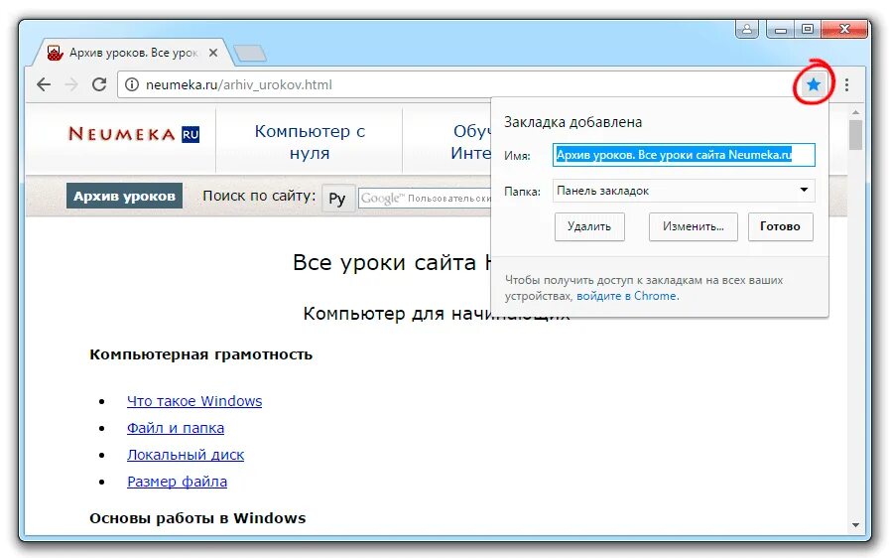Viewport: 890px width, 558px height.
Task: Reload the page with the refresh icon
Action: click(x=99, y=84)
